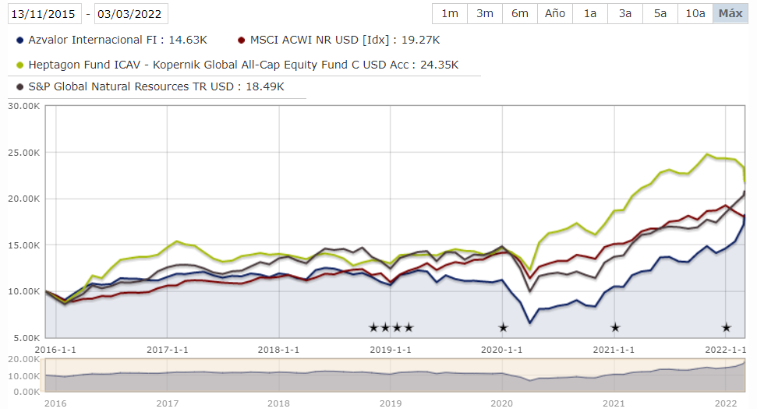This screenshot has height=412, width=757.
Task: Select the Máx range button
Action: coord(730,14)
